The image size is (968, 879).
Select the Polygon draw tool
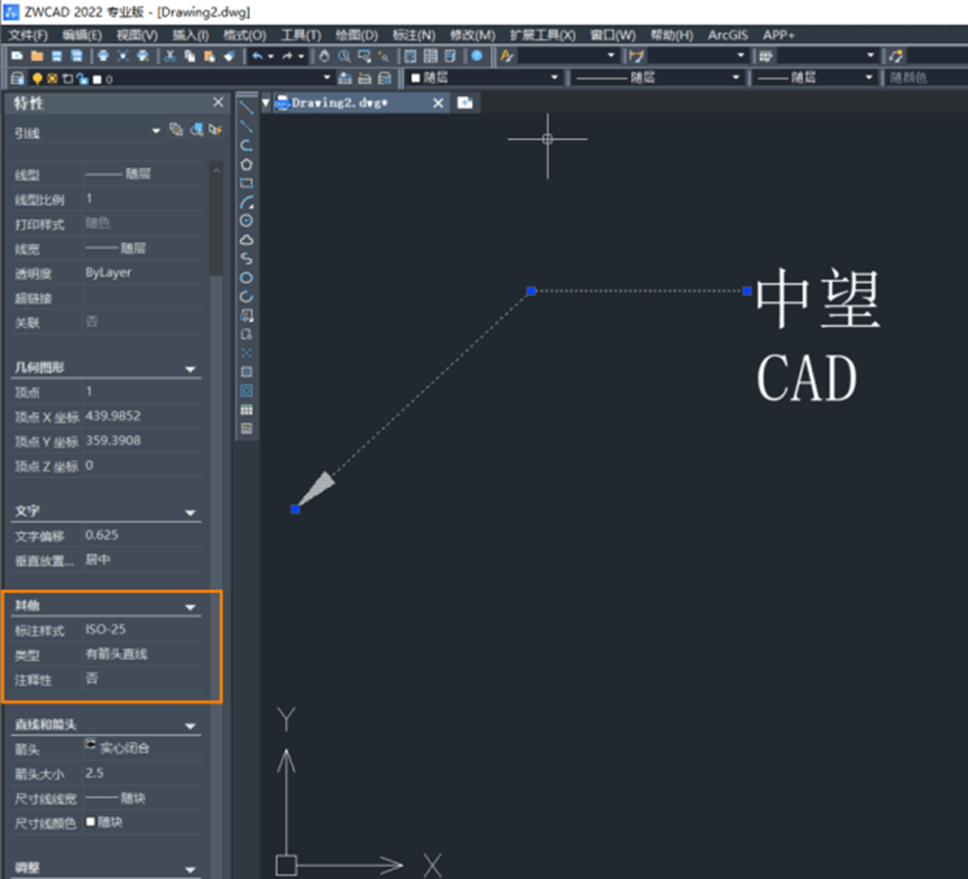246,164
